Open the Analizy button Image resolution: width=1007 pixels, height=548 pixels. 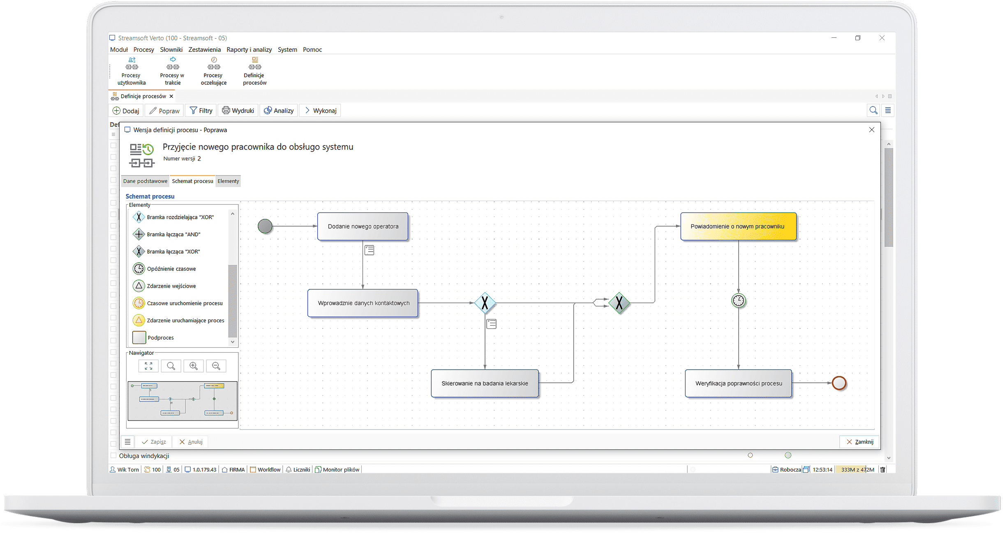click(279, 111)
